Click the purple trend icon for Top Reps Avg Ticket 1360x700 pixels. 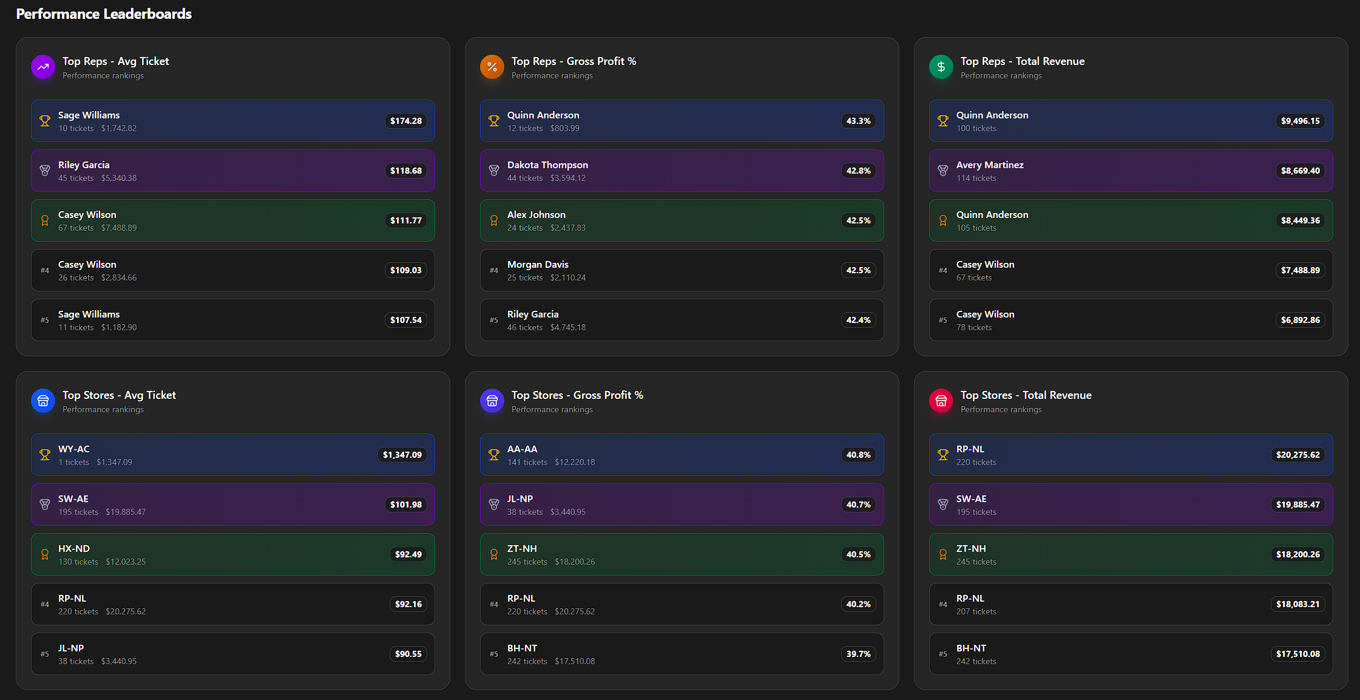tap(43, 67)
